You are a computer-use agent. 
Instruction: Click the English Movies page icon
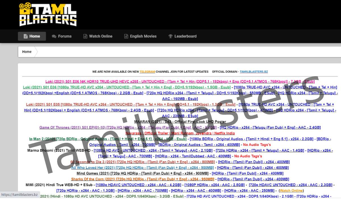point(126,36)
